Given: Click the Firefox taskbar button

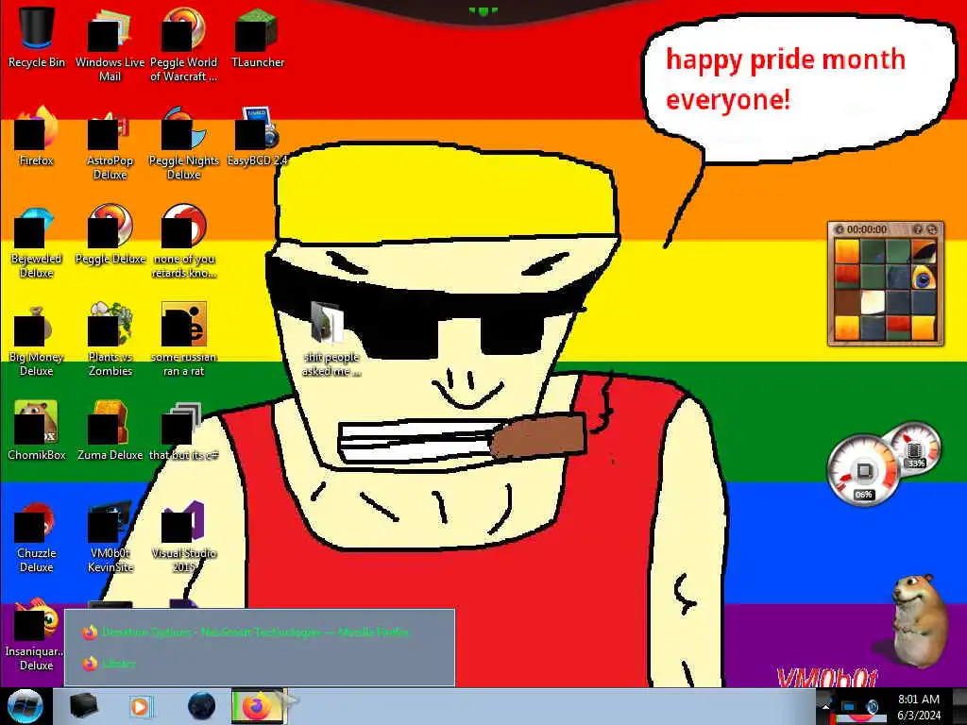Looking at the screenshot, I should click(257, 706).
